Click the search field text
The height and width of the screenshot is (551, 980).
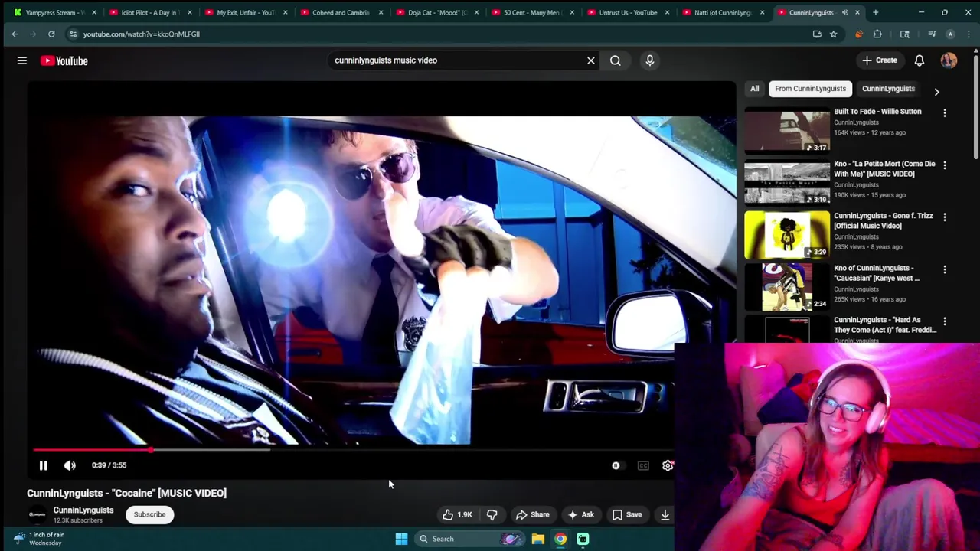point(386,60)
